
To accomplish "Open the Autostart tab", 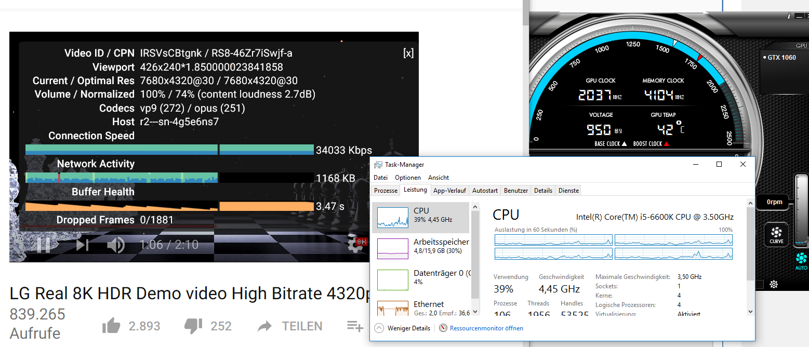I will click(x=485, y=191).
